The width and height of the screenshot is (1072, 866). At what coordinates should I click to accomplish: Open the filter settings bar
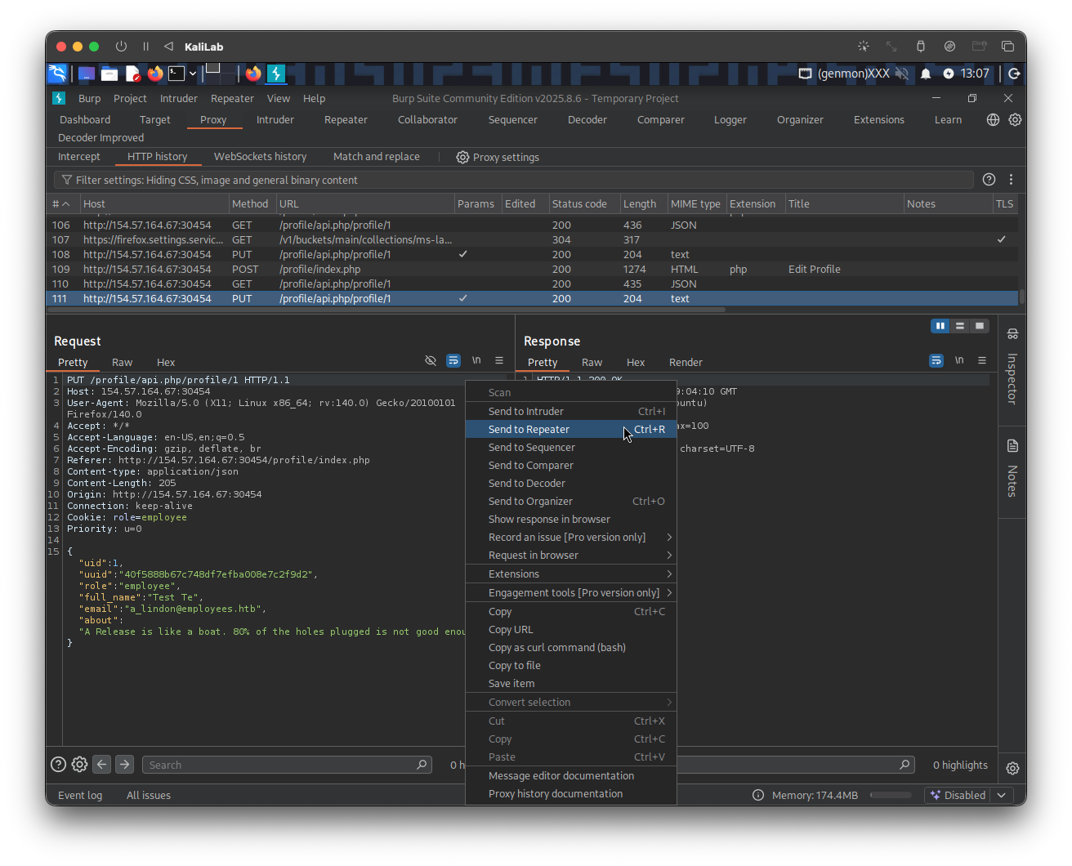(514, 180)
